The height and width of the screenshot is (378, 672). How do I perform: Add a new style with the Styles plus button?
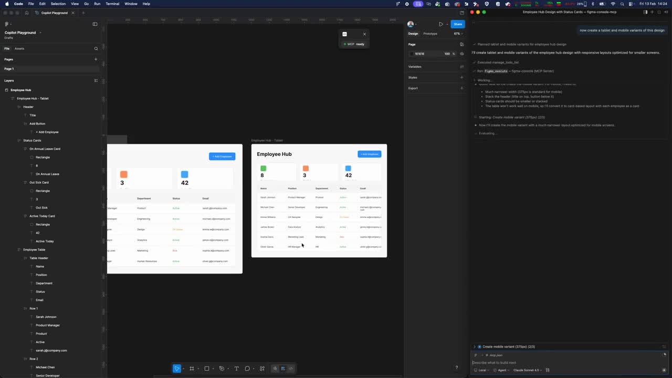tap(461, 77)
